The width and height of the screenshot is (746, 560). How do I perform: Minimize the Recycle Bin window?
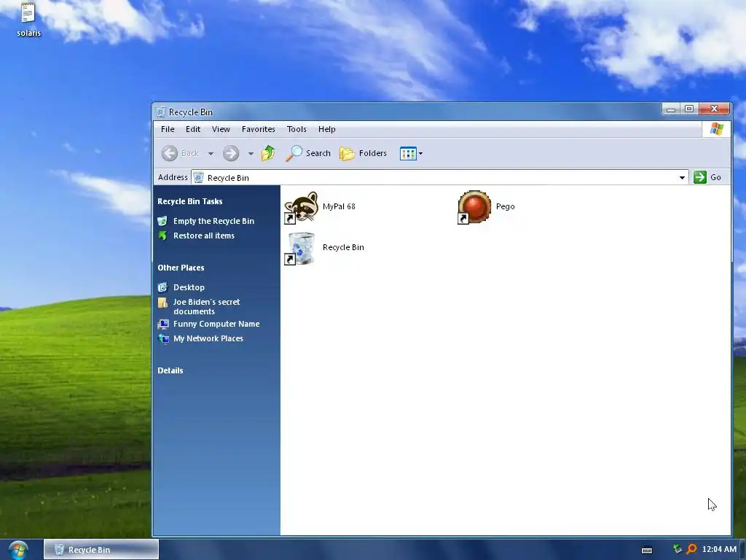coord(671,109)
